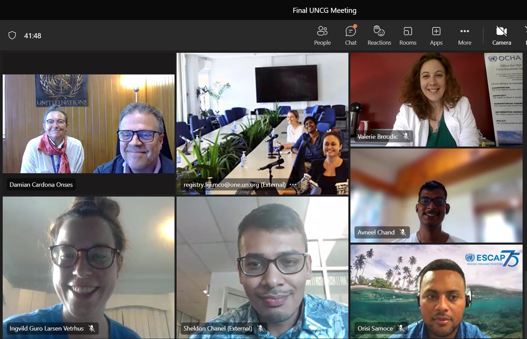Select Avneel Chand's video tile
This screenshot has width=527, height=339.
pyautogui.click(x=437, y=195)
